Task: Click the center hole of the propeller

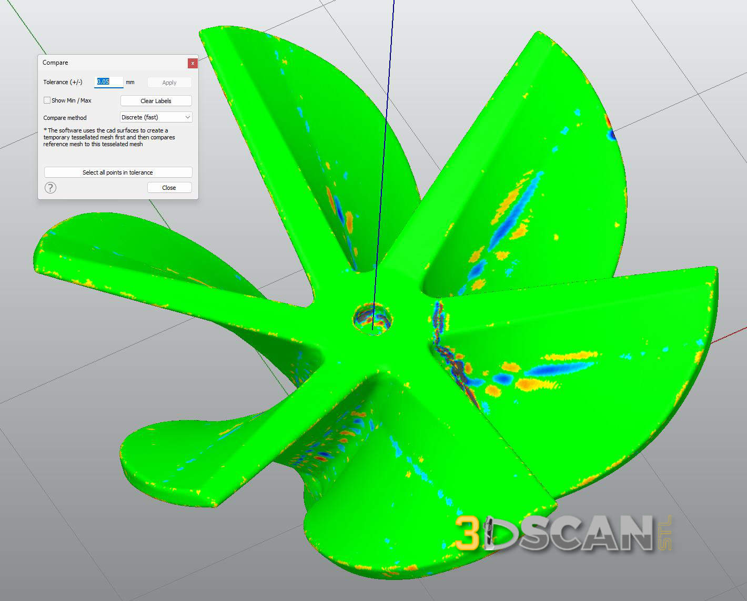Action: point(373,318)
